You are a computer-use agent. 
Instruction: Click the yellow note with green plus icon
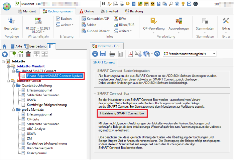click(x=140, y=4)
